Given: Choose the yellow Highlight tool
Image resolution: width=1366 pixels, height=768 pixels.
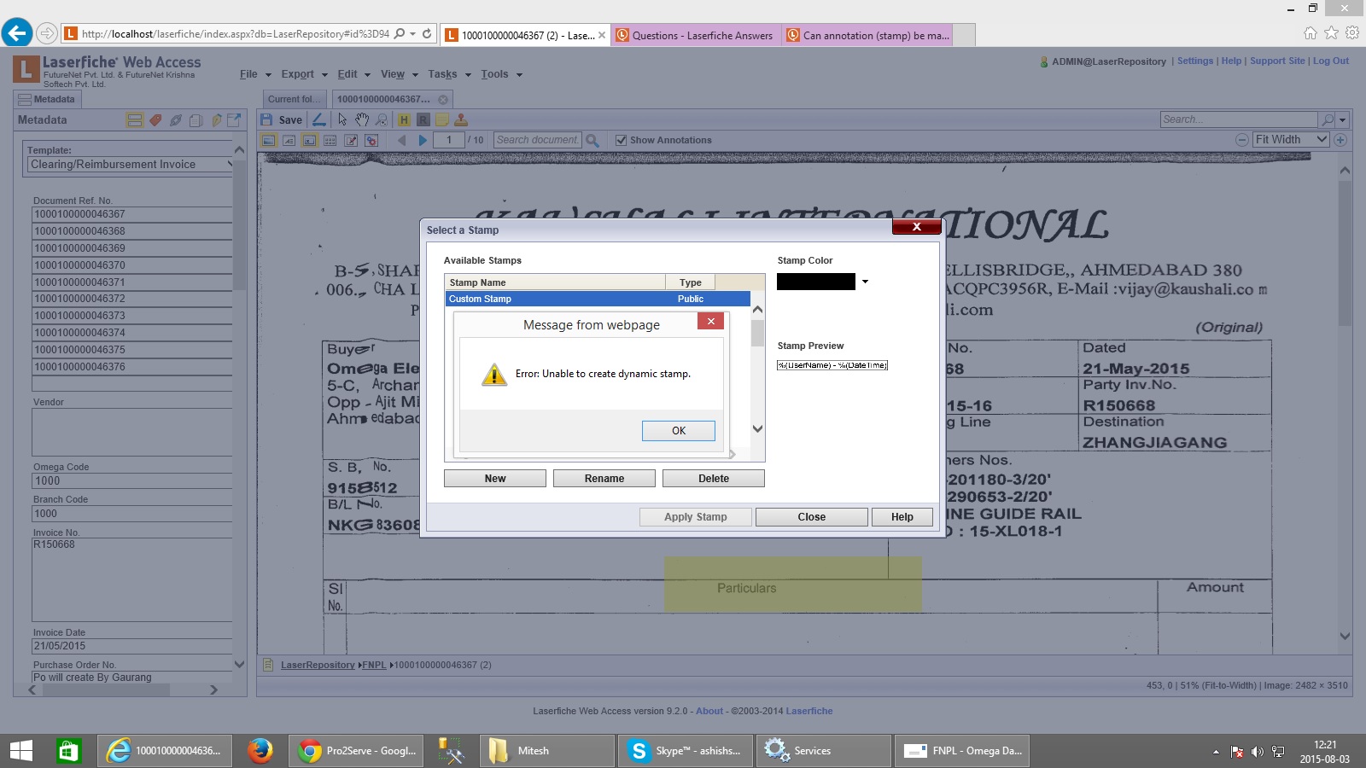Looking at the screenshot, I should (x=404, y=120).
